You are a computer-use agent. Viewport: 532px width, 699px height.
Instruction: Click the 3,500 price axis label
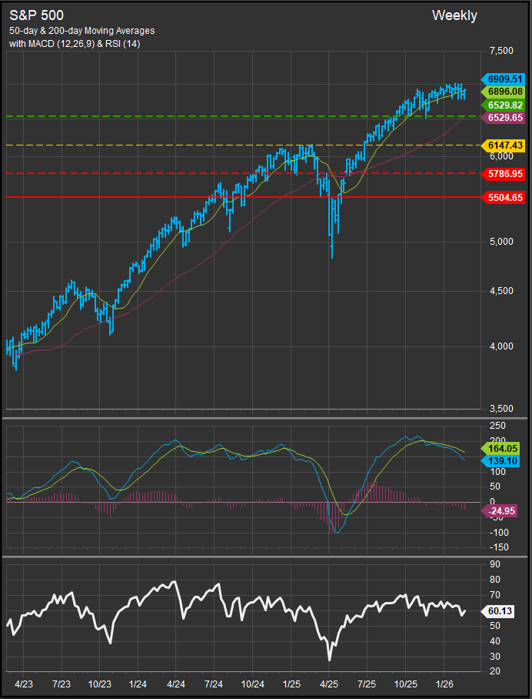(500, 409)
